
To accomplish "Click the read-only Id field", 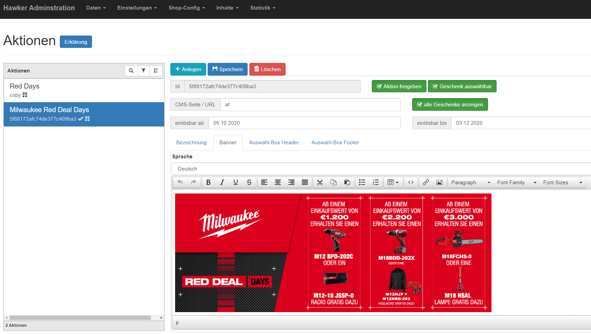I will pyautogui.click(x=272, y=86).
